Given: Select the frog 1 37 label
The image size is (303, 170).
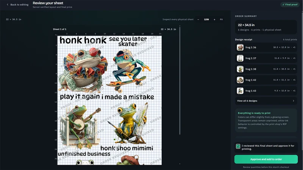Looking at the screenshot, I should pyautogui.click(x=251, y=58).
